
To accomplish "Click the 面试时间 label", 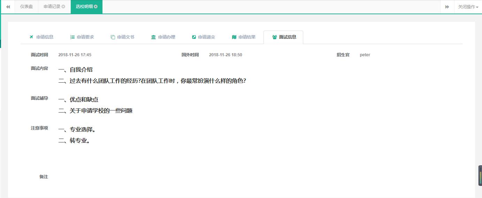I will coord(39,55).
